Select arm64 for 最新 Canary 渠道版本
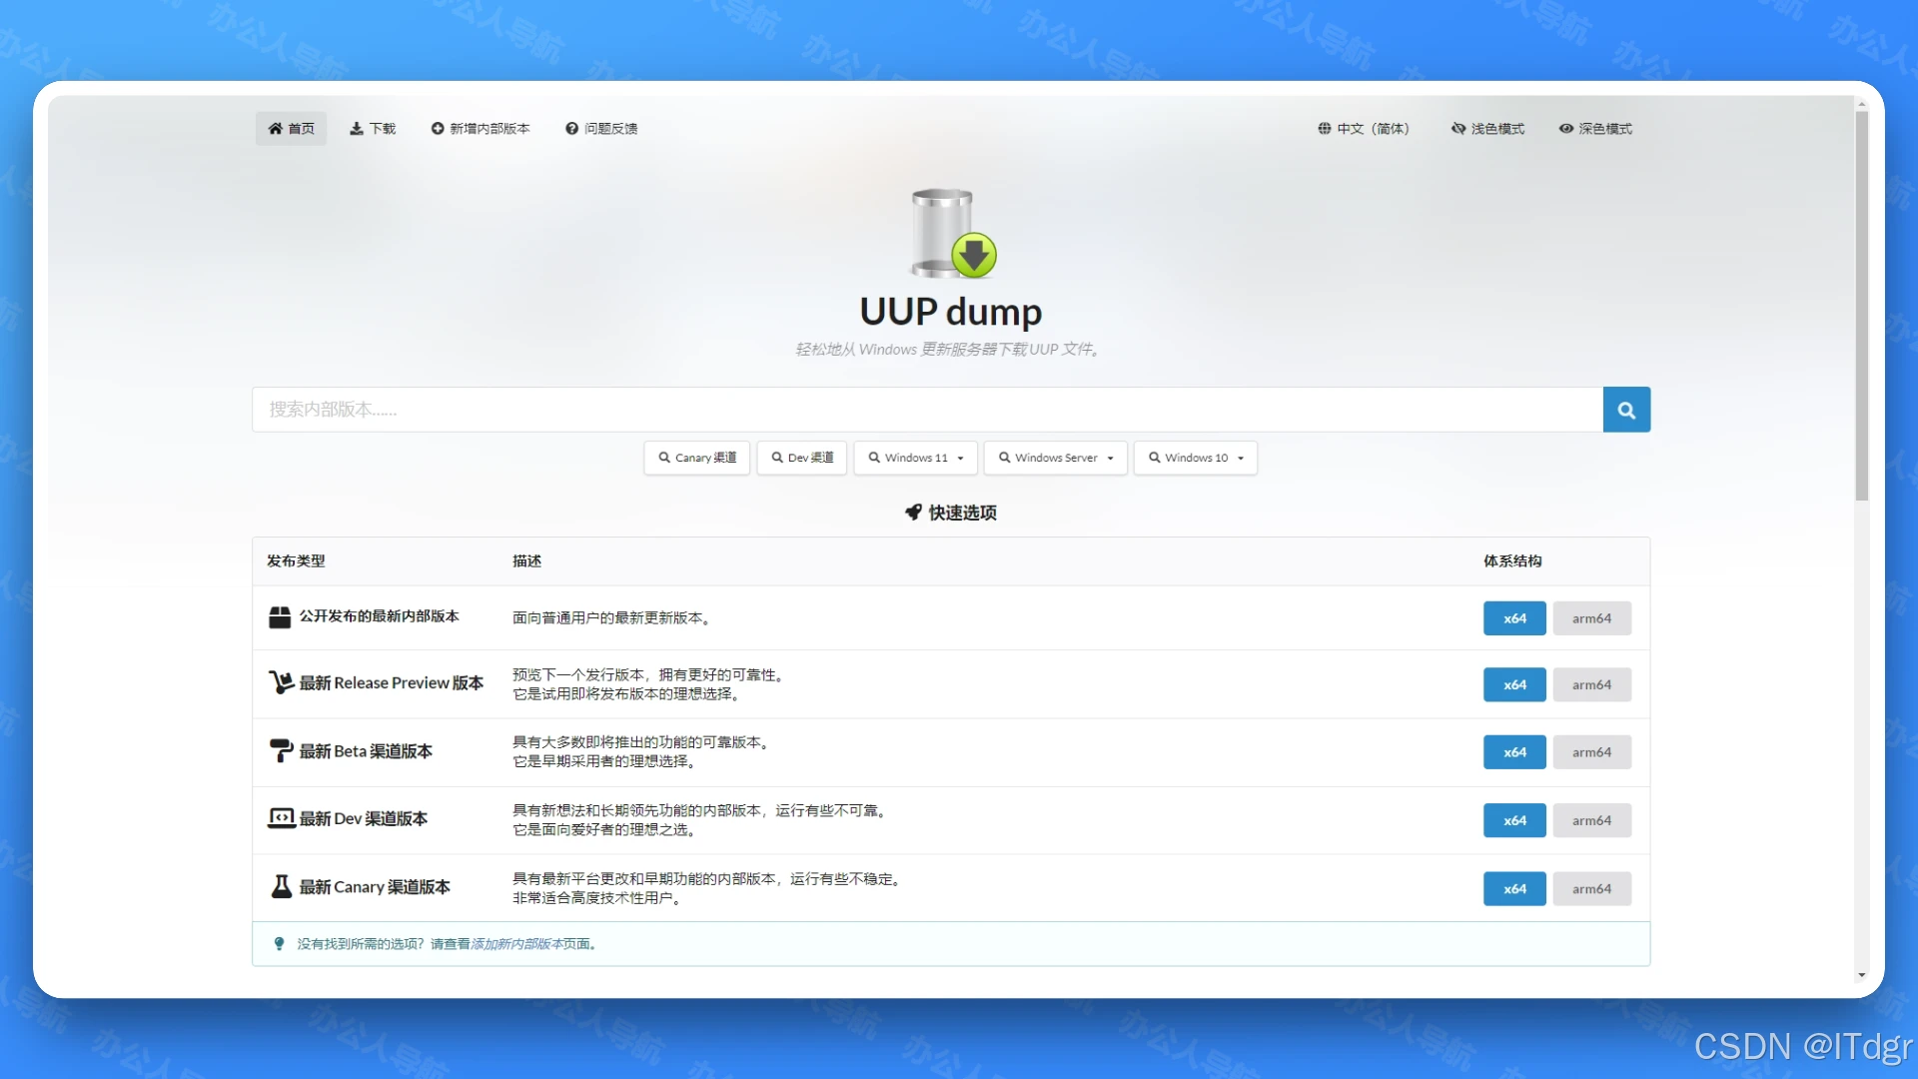 tap(1591, 888)
